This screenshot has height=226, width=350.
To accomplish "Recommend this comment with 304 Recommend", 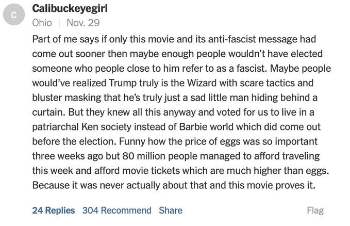I will click(x=116, y=210).
